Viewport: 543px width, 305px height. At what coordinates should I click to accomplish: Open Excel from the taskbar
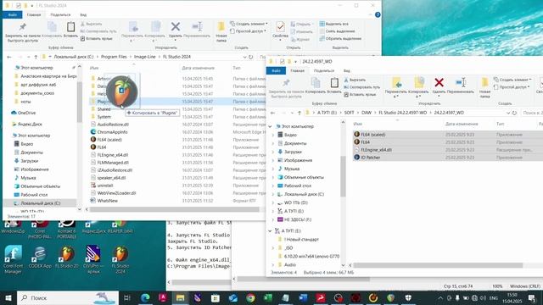pyautogui.click(x=268, y=297)
